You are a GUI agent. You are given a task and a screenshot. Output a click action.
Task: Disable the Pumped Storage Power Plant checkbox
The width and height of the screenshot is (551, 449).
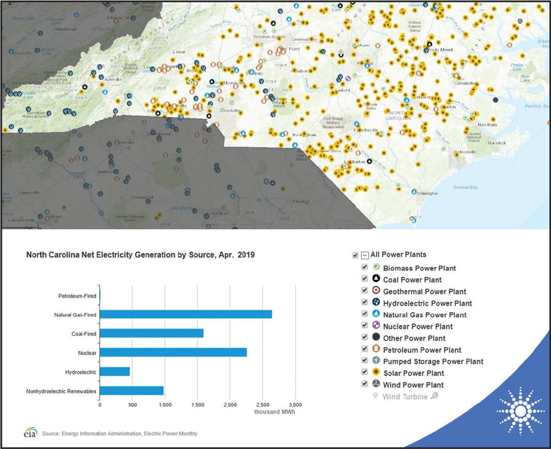365,361
